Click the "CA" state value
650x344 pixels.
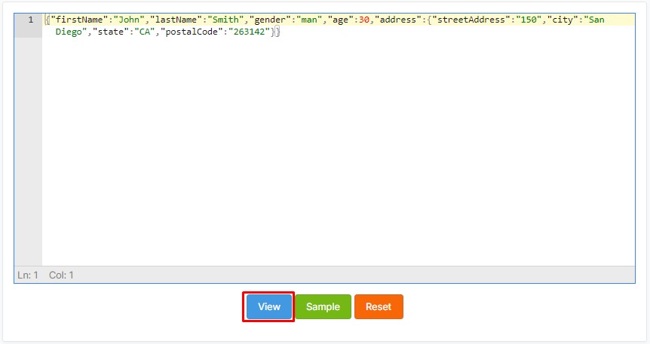click(x=145, y=32)
